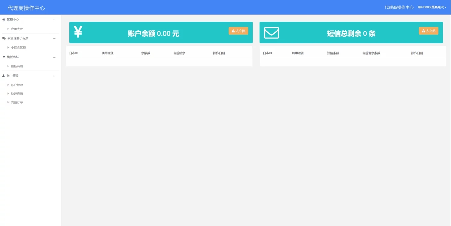The width and height of the screenshot is (451, 226).
Task: Click the triangle arrow icon beside 充值订单
Action: 8,102
